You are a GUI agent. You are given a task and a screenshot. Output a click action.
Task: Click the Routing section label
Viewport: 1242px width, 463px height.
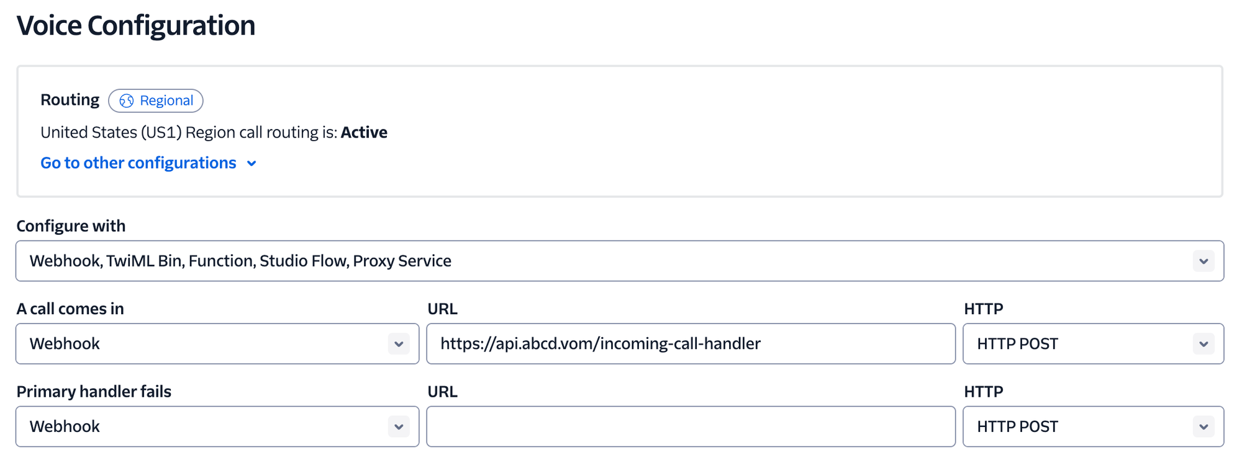coord(70,100)
